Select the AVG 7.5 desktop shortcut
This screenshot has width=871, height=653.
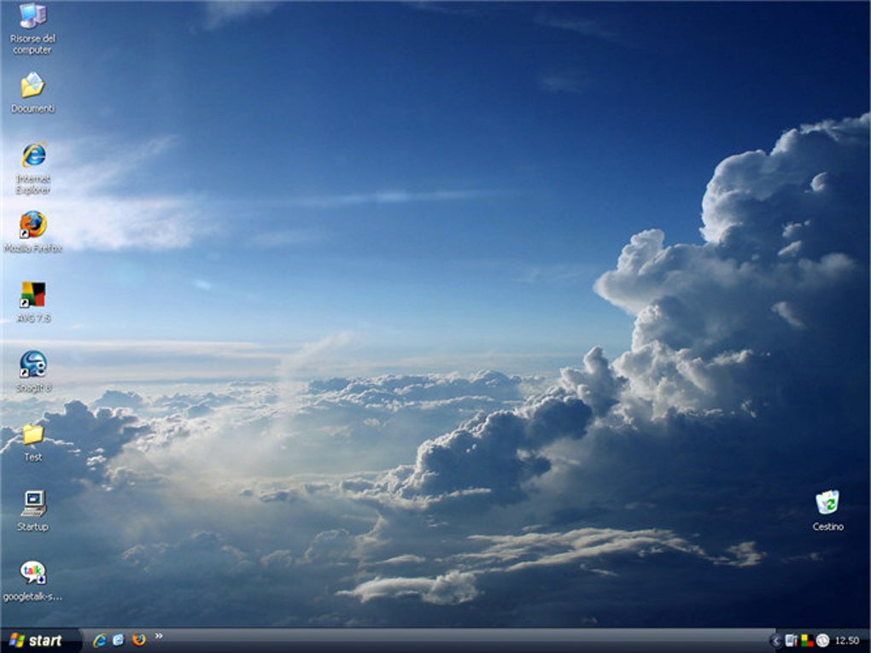(x=33, y=302)
